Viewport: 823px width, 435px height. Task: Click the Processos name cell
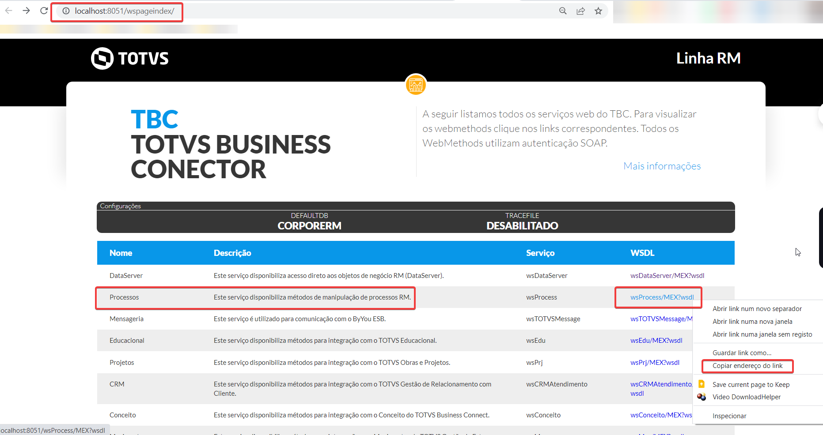tap(124, 297)
